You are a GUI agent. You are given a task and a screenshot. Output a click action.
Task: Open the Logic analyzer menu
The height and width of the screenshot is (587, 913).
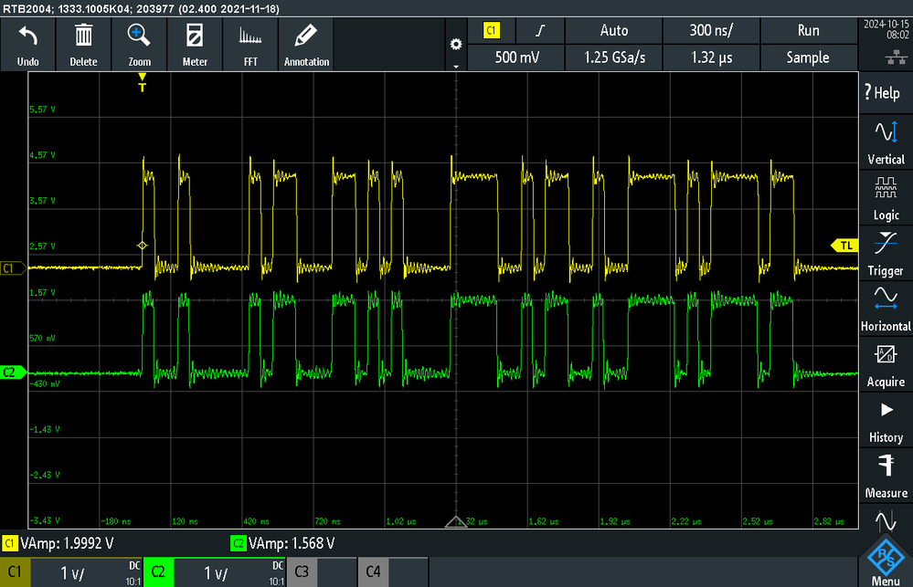(x=886, y=197)
